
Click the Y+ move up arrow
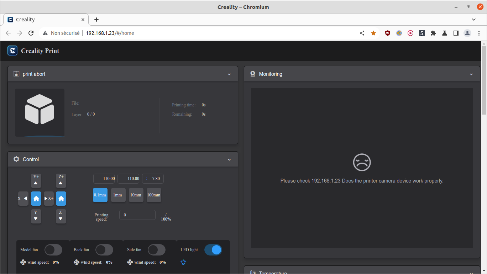36,181
